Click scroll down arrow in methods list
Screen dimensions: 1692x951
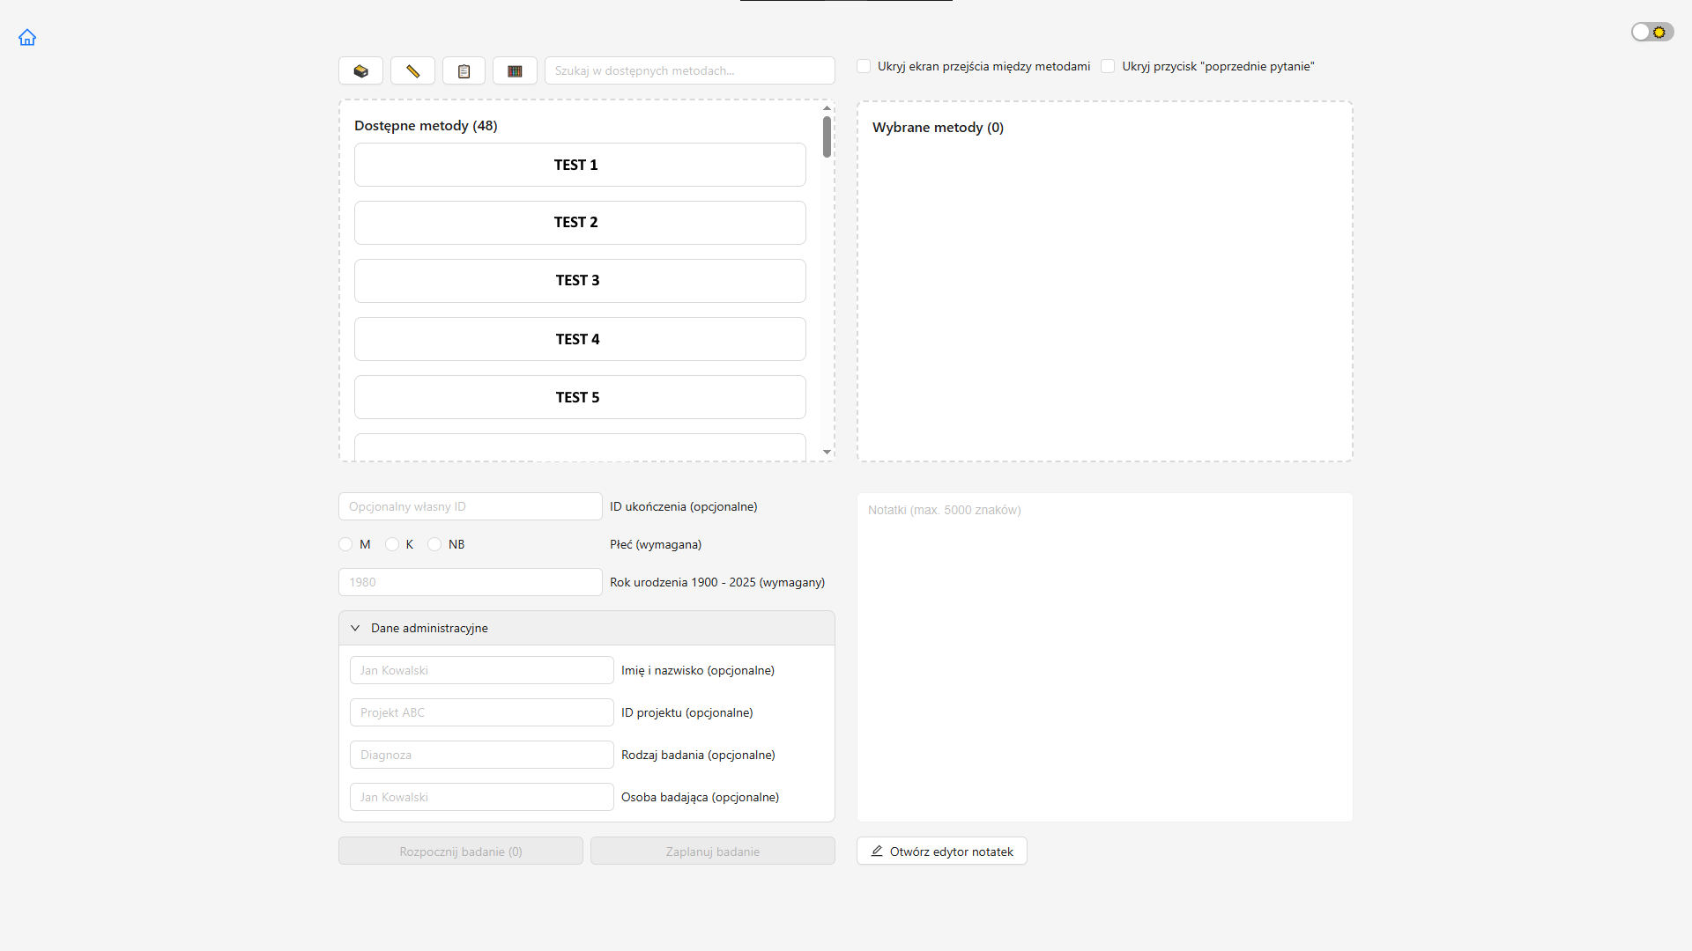(x=827, y=452)
